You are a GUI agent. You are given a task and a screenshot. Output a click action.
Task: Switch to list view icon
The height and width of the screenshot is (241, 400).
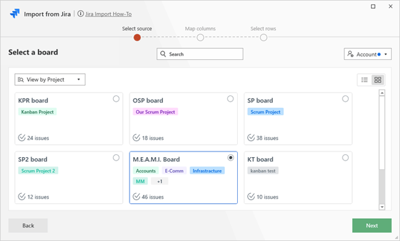click(365, 80)
